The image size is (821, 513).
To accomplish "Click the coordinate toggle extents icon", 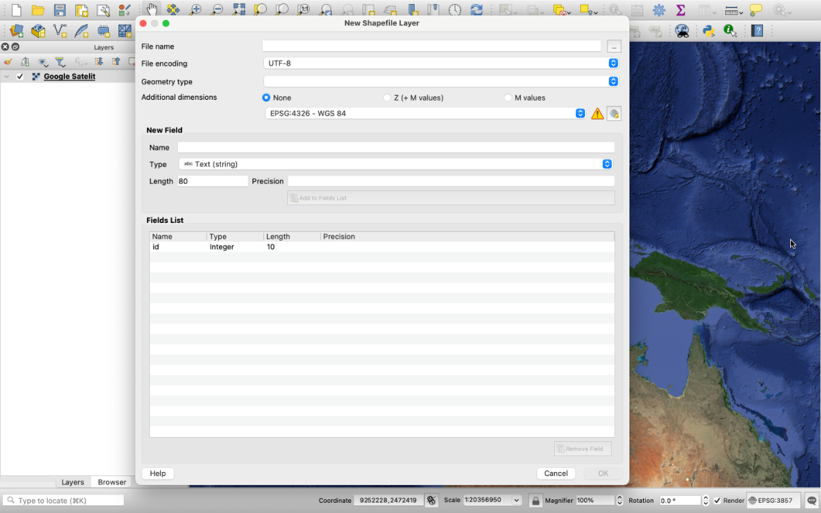I will coord(431,501).
